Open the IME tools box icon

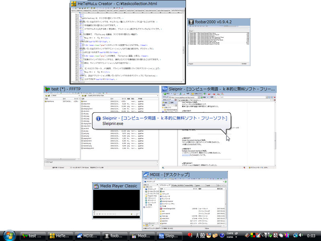[x=215, y=235]
